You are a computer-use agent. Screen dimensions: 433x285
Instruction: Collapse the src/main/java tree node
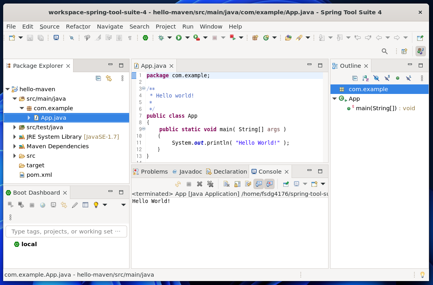click(15, 99)
